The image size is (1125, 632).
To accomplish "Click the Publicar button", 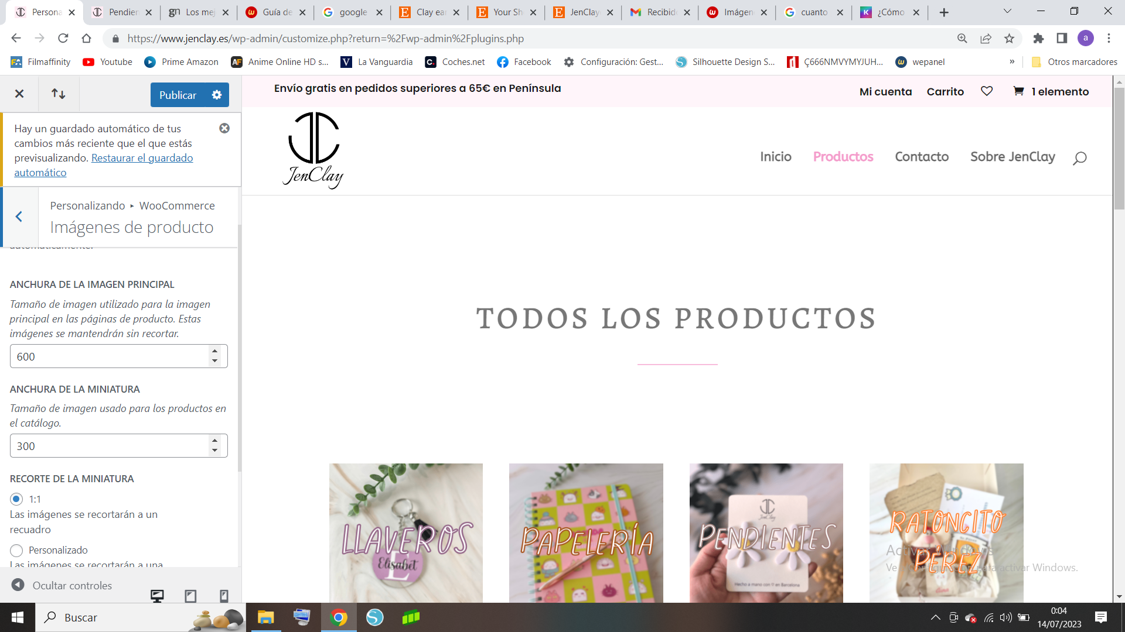I will pyautogui.click(x=178, y=95).
